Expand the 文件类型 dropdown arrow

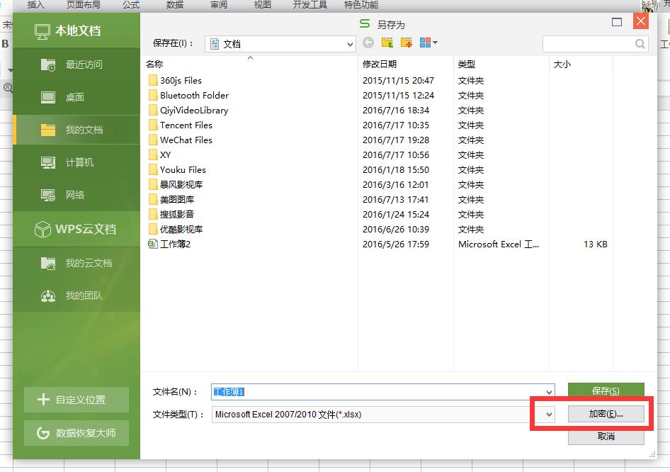(x=549, y=415)
